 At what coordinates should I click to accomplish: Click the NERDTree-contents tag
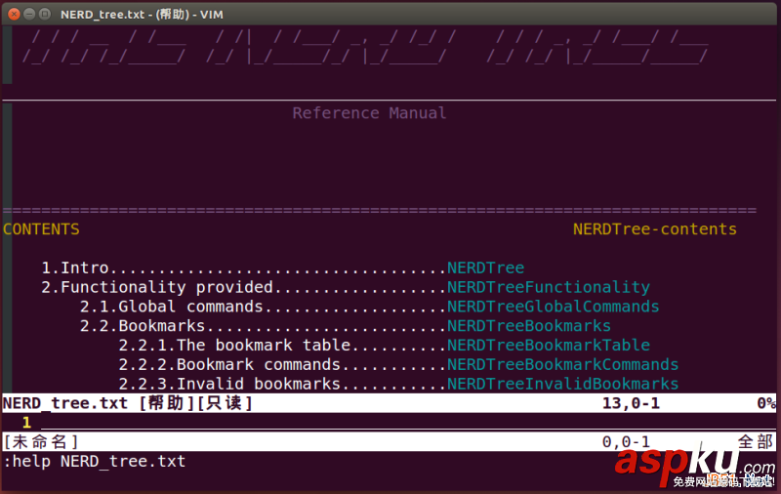(655, 229)
